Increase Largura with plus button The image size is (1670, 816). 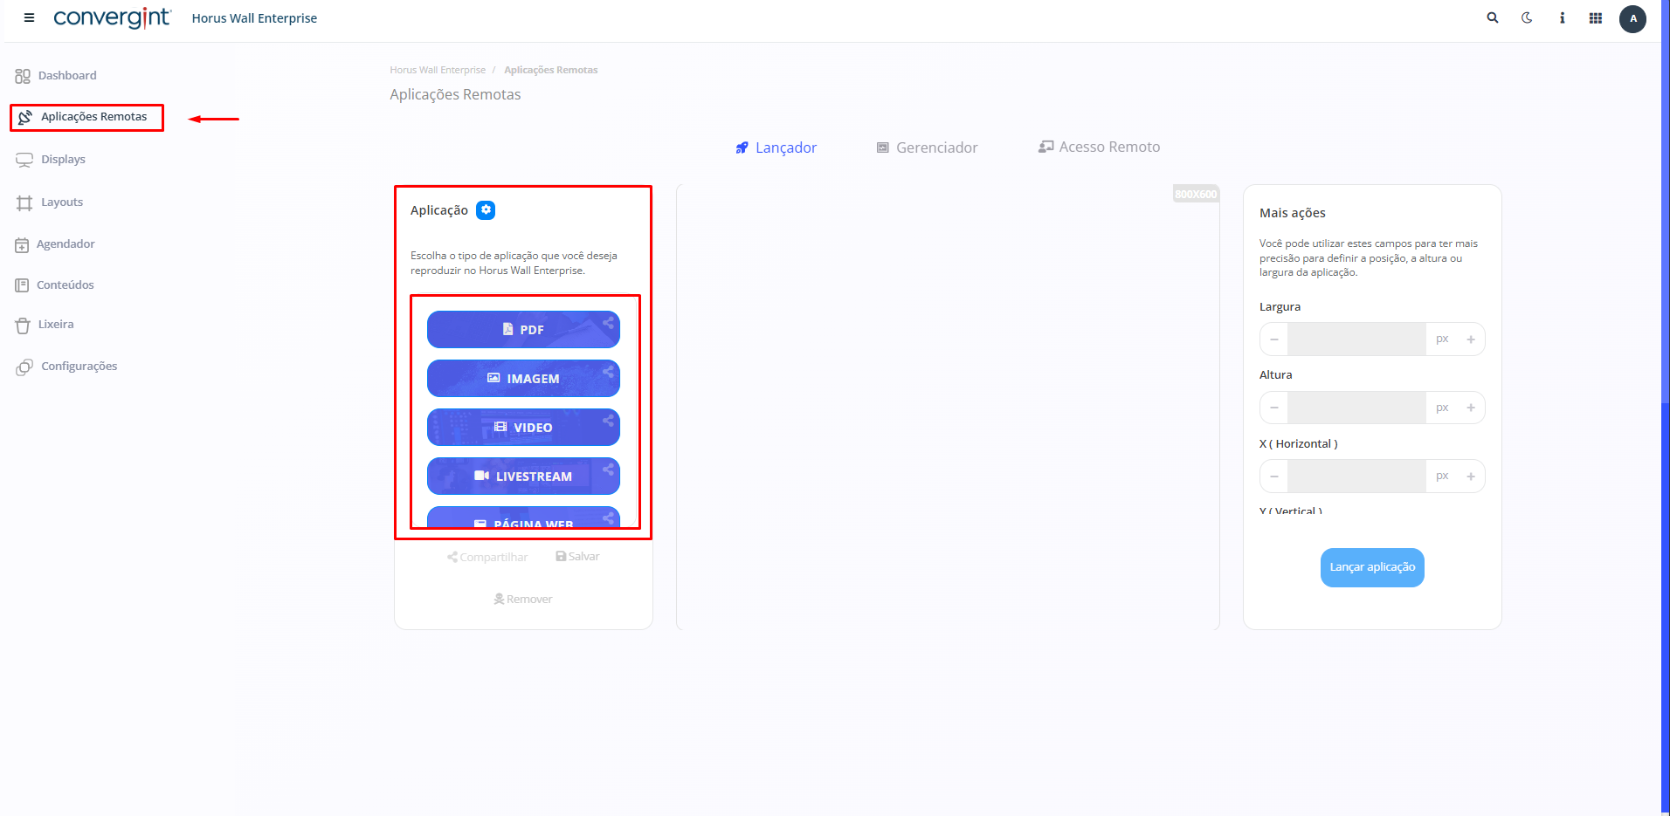(x=1471, y=339)
